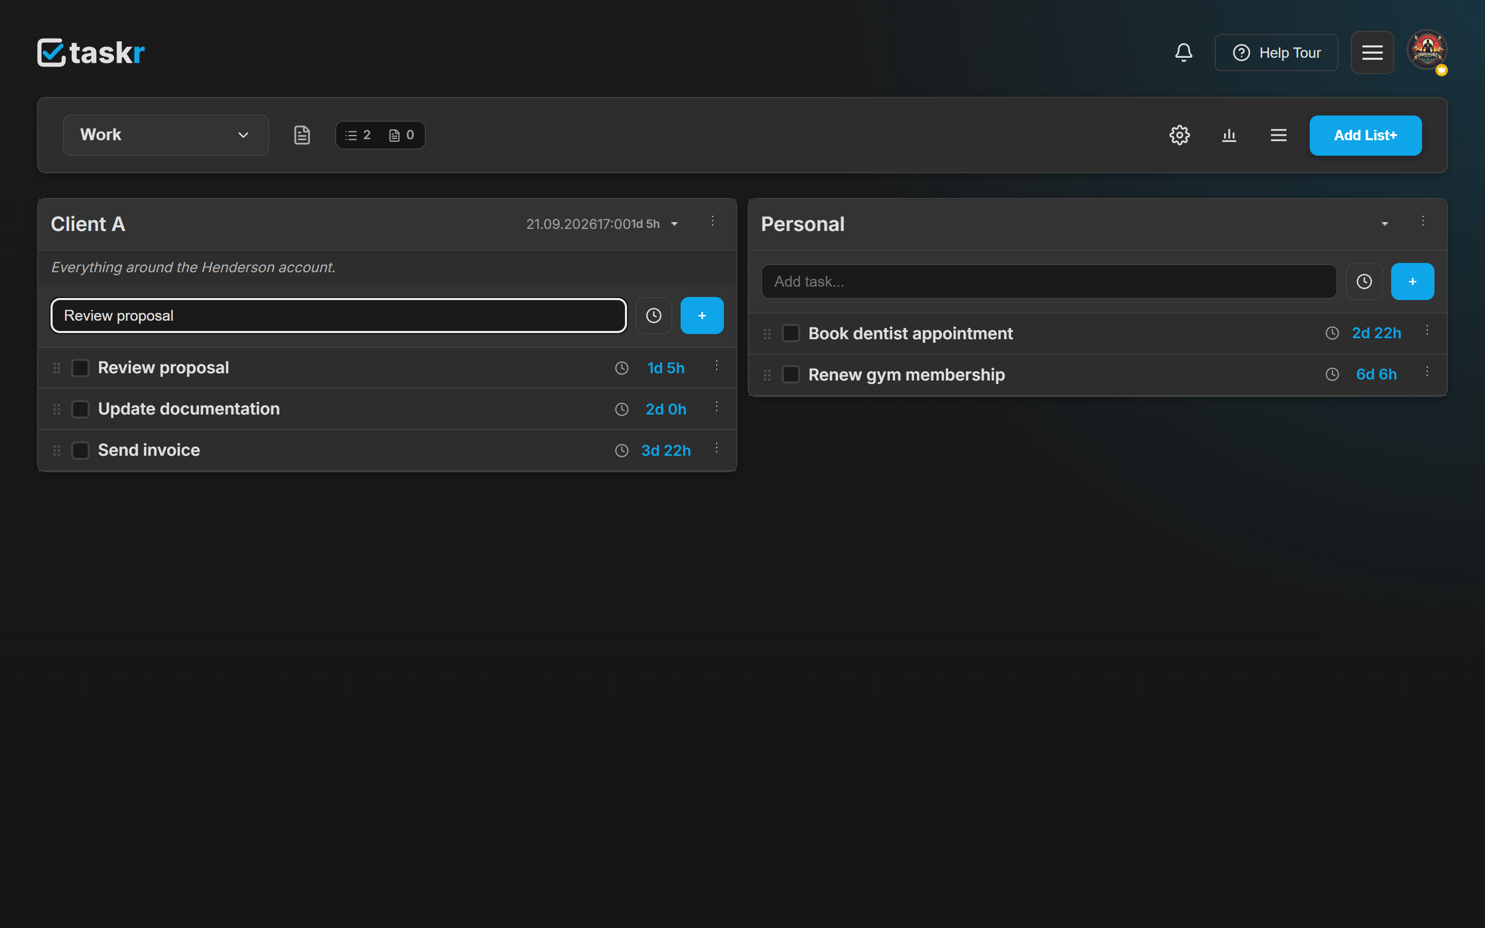
Task: Click the Add List+ button
Action: 1365,136
